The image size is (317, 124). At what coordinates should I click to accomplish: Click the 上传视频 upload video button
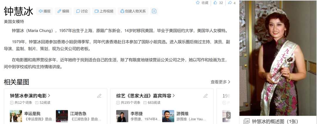coord(104,11)
